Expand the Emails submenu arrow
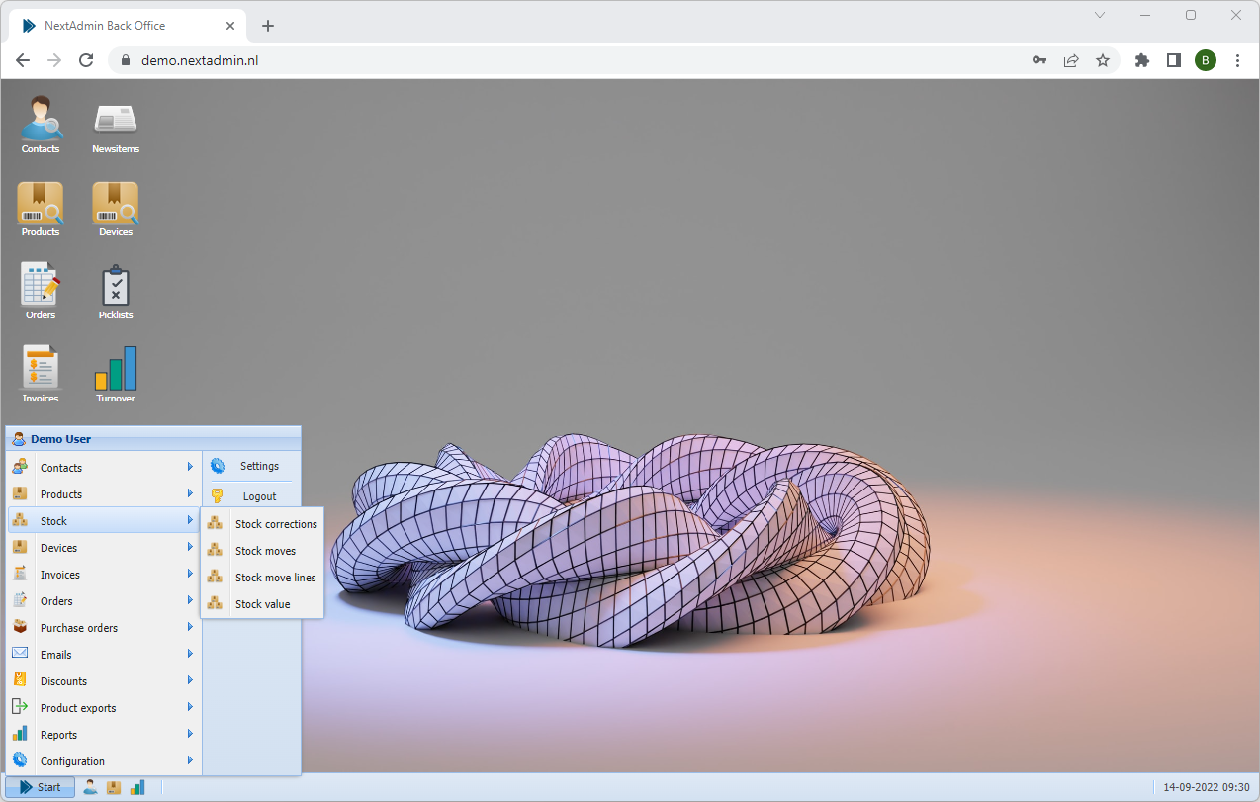This screenshot has width=1260, height=802. pos(190,654)
